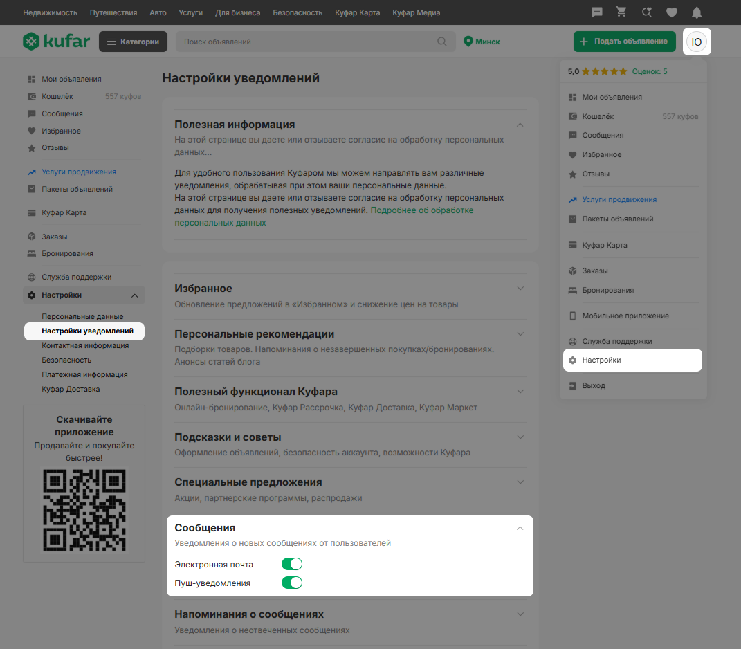
Task: Click the Бронирования bed icon in left sidebar
Action: pos(32,253)
